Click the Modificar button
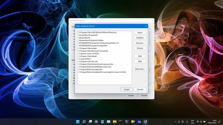The image size is (223, 125). [x=140, y=38]
